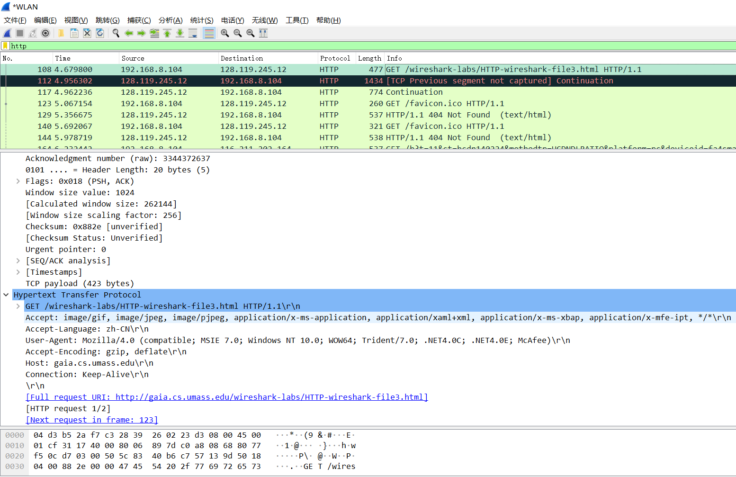Open the 统计(S) menu
This screenshot has height=477, width=736.
[202, 20]
